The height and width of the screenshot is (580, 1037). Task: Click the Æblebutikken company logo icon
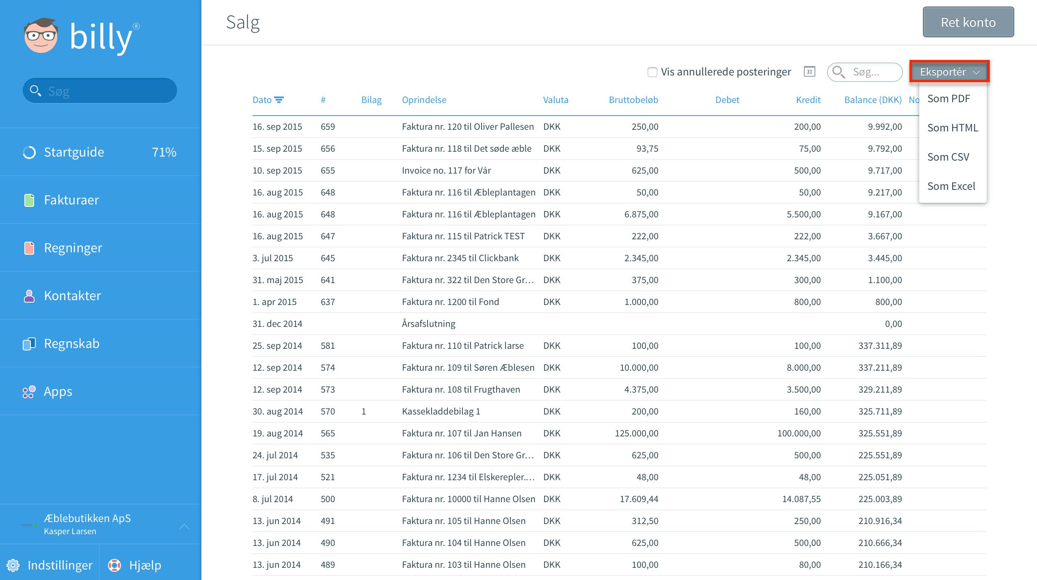[x=29, y=525]
